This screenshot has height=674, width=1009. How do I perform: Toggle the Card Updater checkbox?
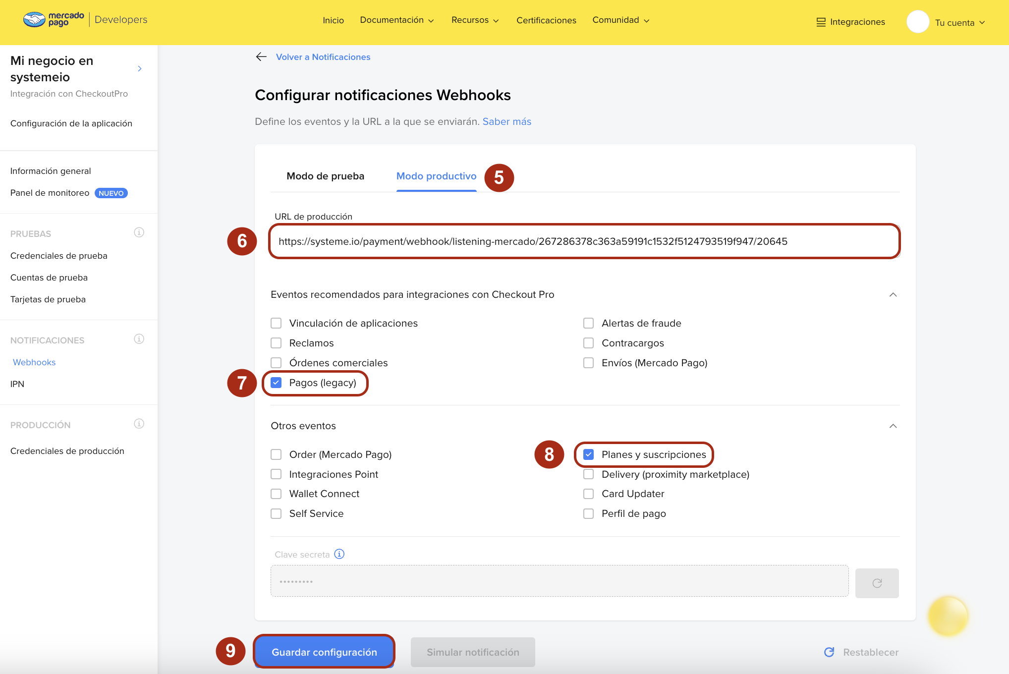pyautogui.click(x=588, y=494)
